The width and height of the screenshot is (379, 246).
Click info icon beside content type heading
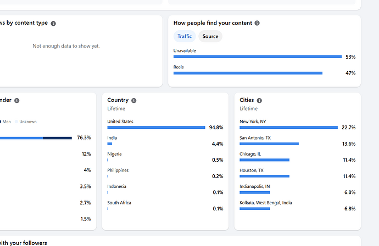click(53, 24)
